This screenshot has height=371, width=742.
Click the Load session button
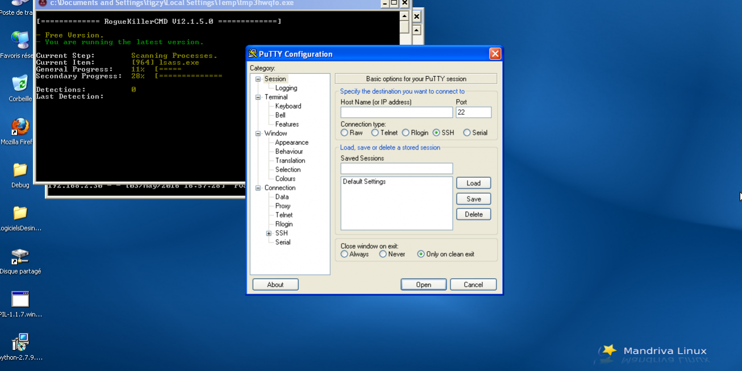click(473, 184)
